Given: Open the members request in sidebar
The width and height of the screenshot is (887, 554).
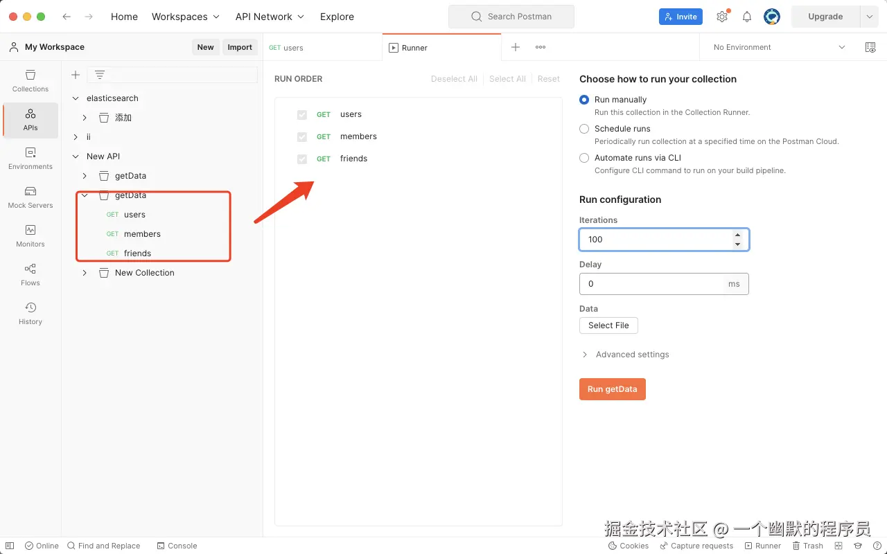Looking at the screenshot, I should coord(142,234).
